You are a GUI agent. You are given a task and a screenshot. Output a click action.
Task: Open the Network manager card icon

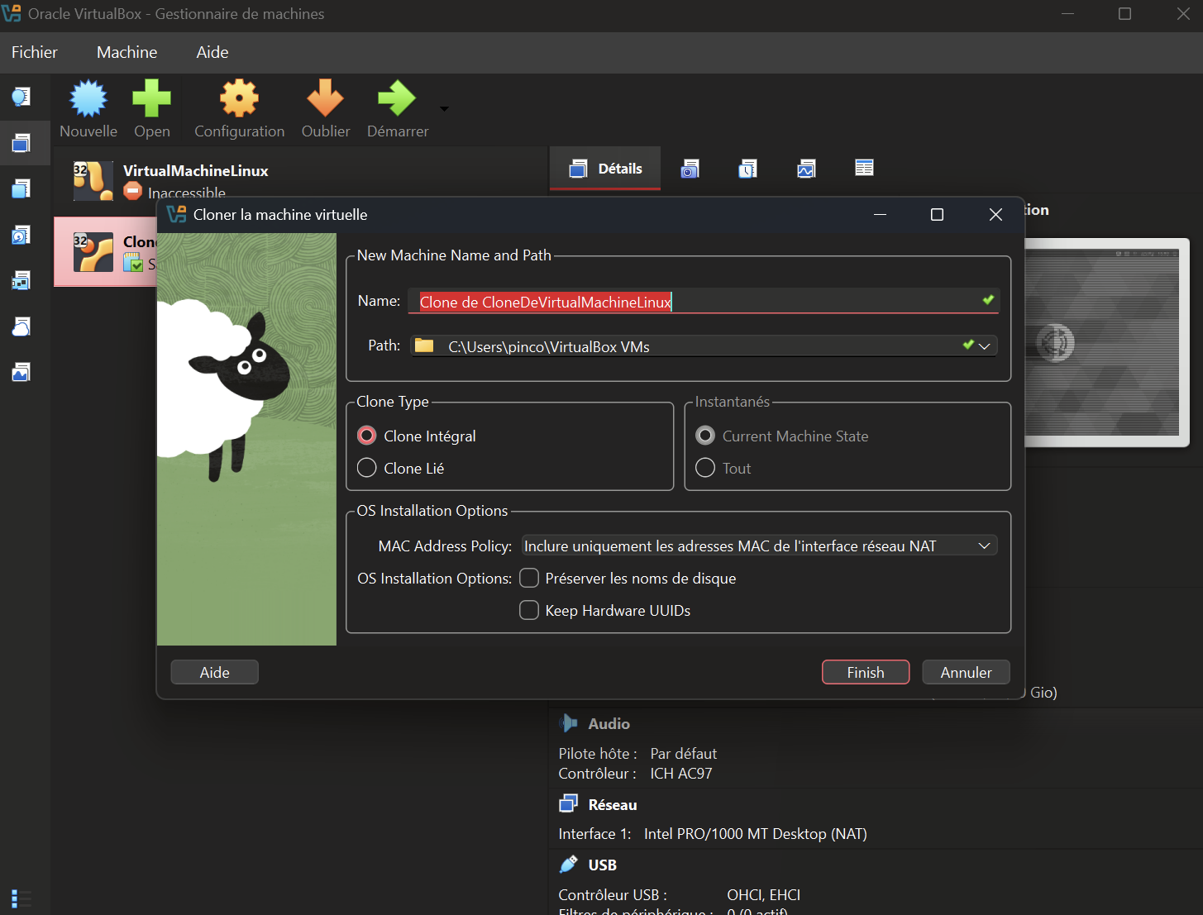(21, 281)
